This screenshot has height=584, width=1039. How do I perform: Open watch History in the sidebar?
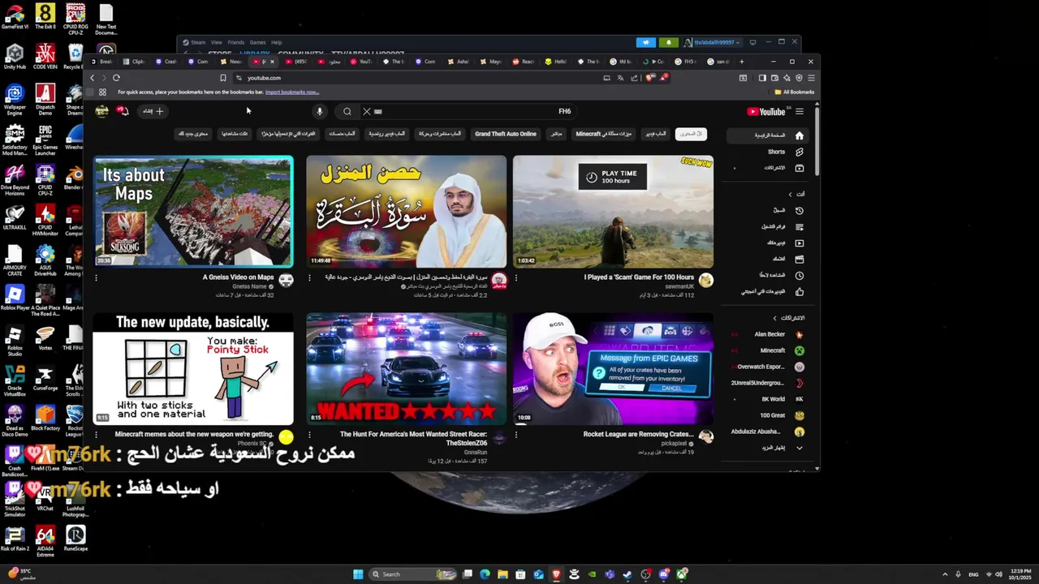pyautogui.click(x=768, y=210)
